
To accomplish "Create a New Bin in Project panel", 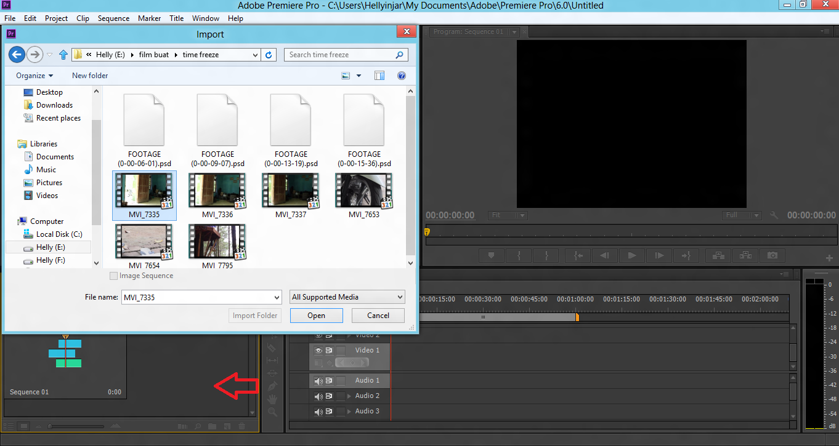I will click(x=213, y=426).
